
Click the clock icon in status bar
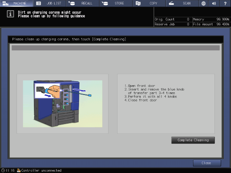pyautogui.click(x=3, y=170)
